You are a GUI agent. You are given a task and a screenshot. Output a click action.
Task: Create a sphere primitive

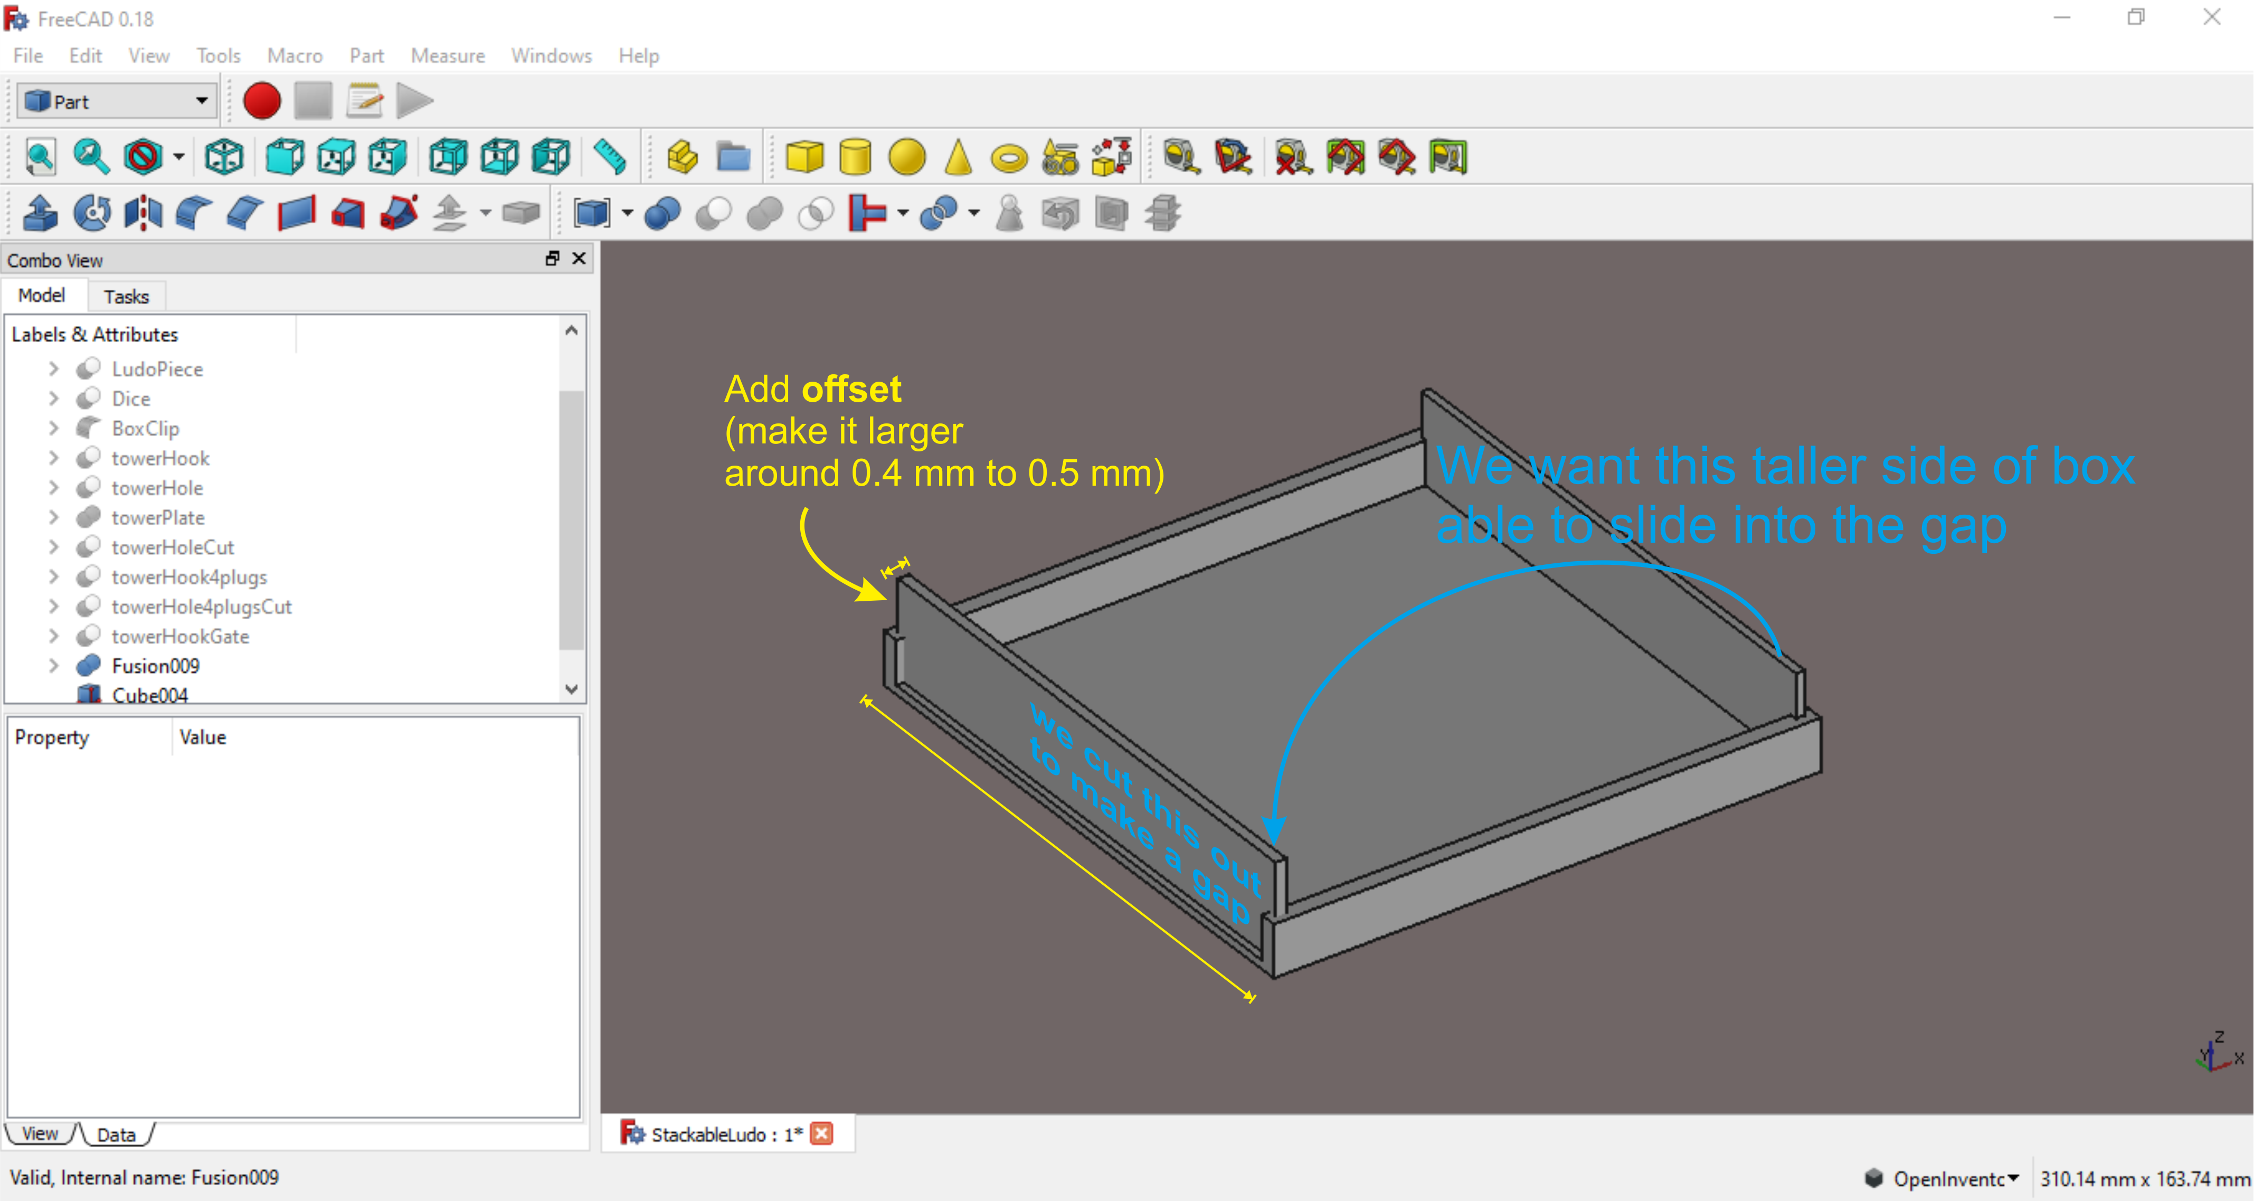(x=906, y=157)
